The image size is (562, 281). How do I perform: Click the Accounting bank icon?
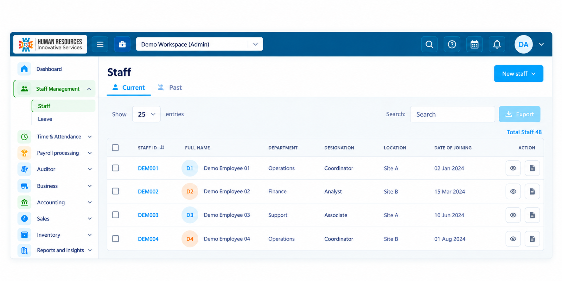point(24,202)
